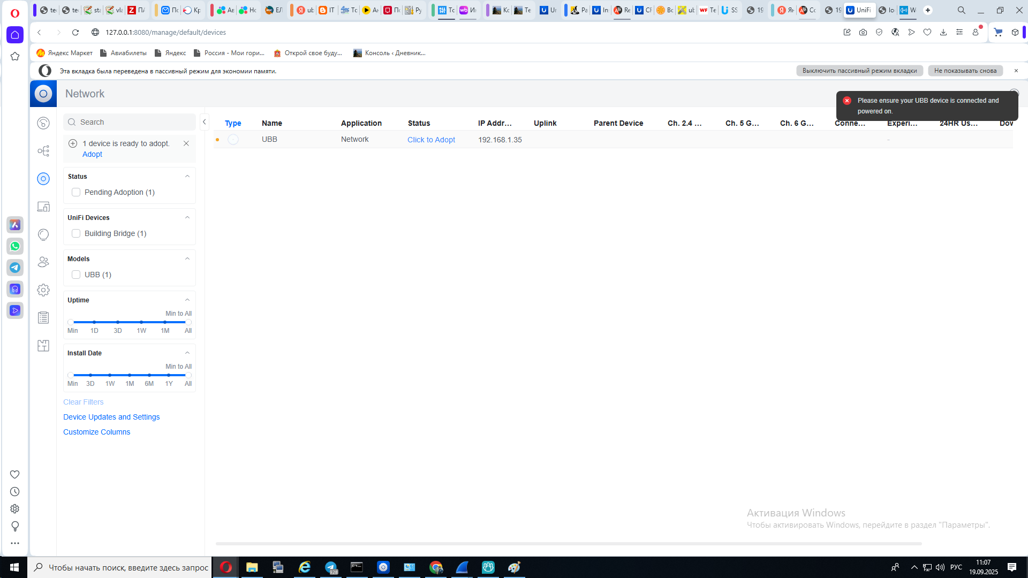Collapse the filter panel with arrow

point(204,122)
